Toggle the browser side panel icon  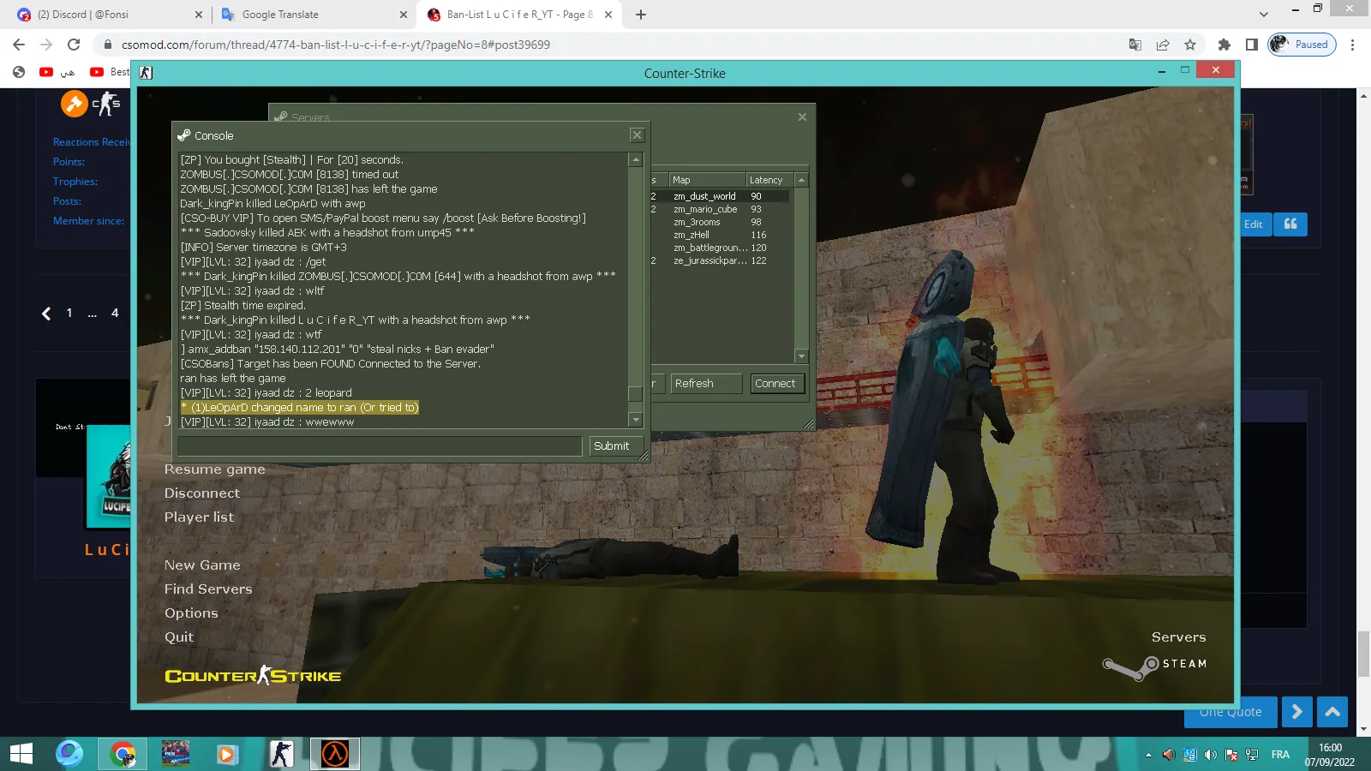click(1251, 45)
